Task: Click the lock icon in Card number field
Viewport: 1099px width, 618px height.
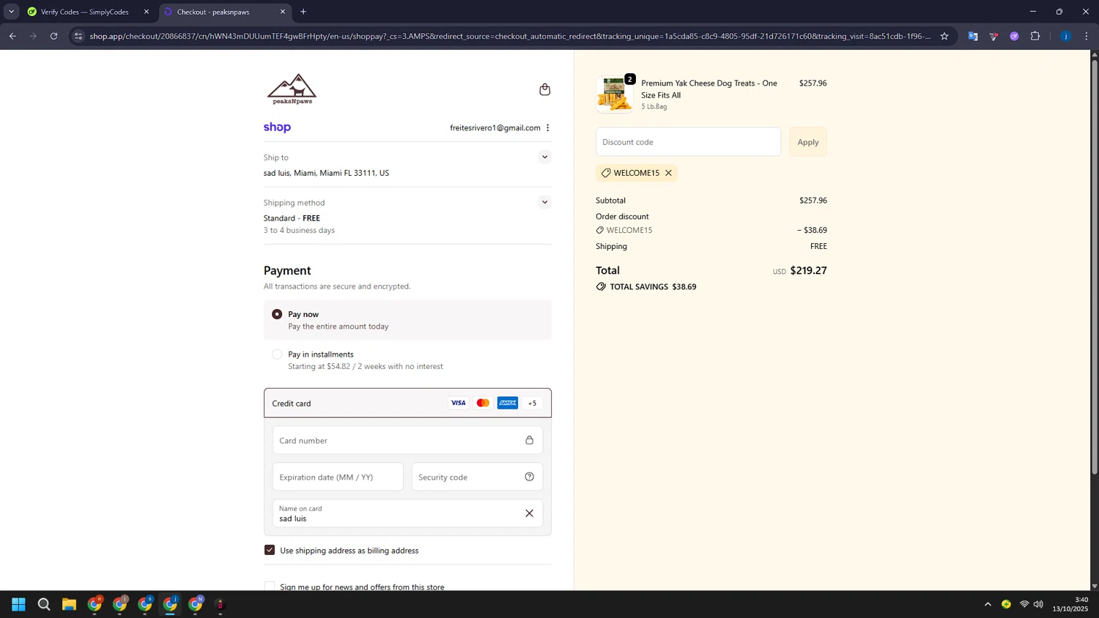Action: click(529, 440)
